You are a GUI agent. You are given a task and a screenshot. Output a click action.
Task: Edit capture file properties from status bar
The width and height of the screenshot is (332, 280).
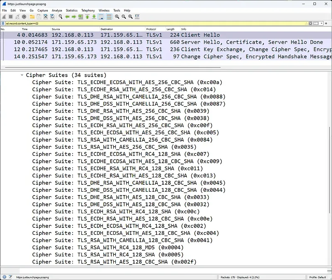click(x=10, y=277)
